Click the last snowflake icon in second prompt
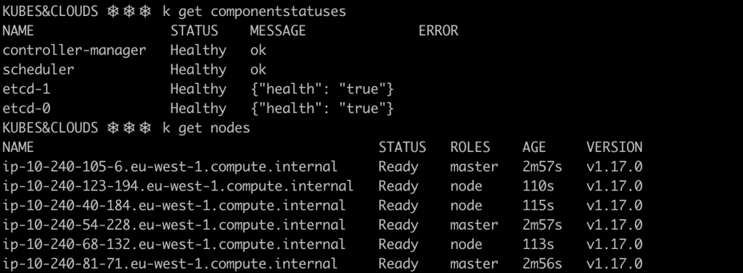Screen dimensions: 743x273 145,127
